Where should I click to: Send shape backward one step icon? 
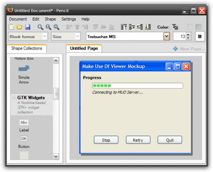point(140,27)
